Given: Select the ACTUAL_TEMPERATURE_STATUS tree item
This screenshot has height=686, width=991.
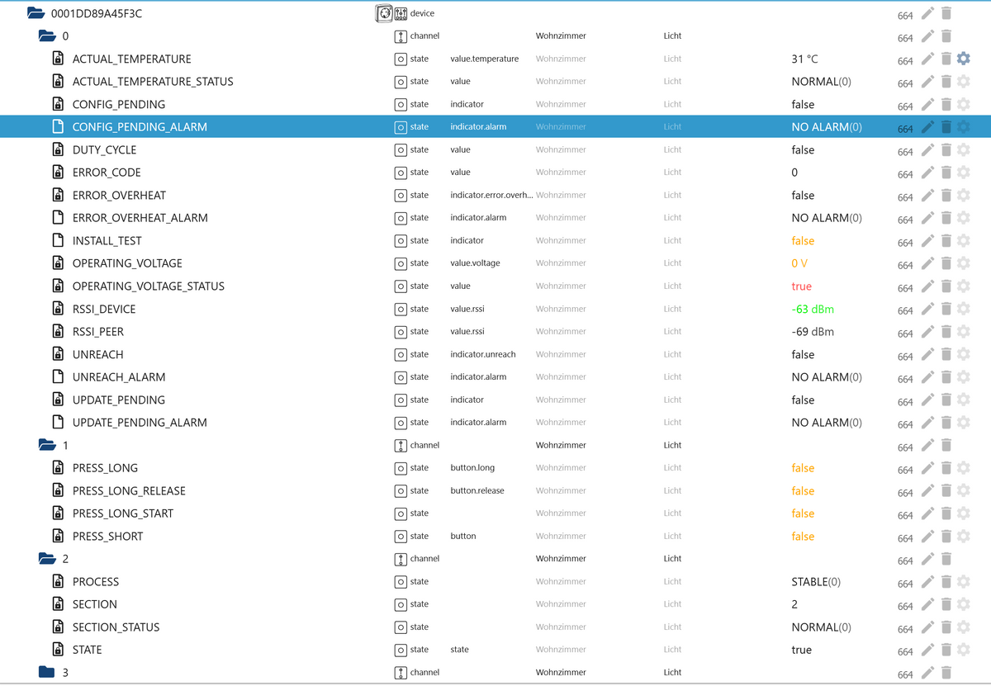Looking at the screenshot, I should pyautogui.click(x=153, y=82).
